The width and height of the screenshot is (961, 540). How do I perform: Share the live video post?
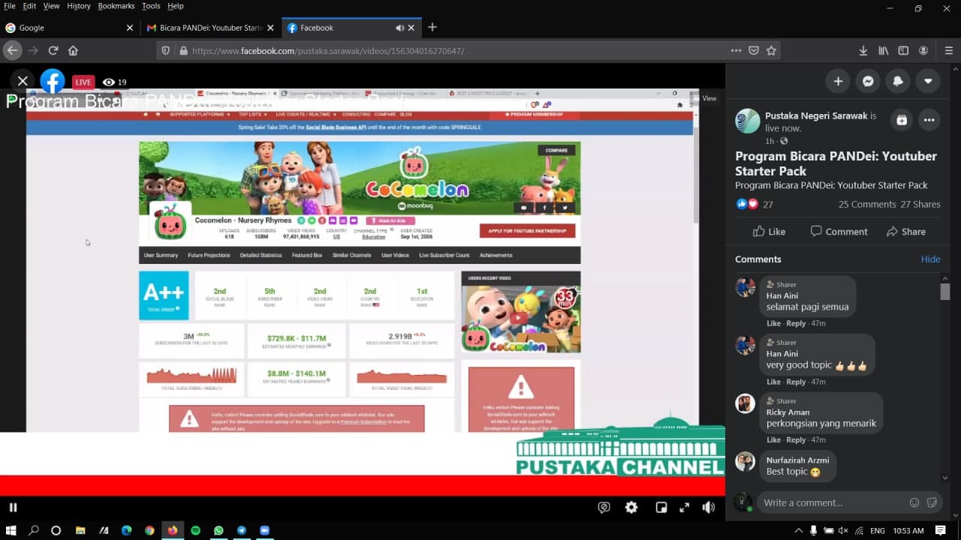point(905,231)
